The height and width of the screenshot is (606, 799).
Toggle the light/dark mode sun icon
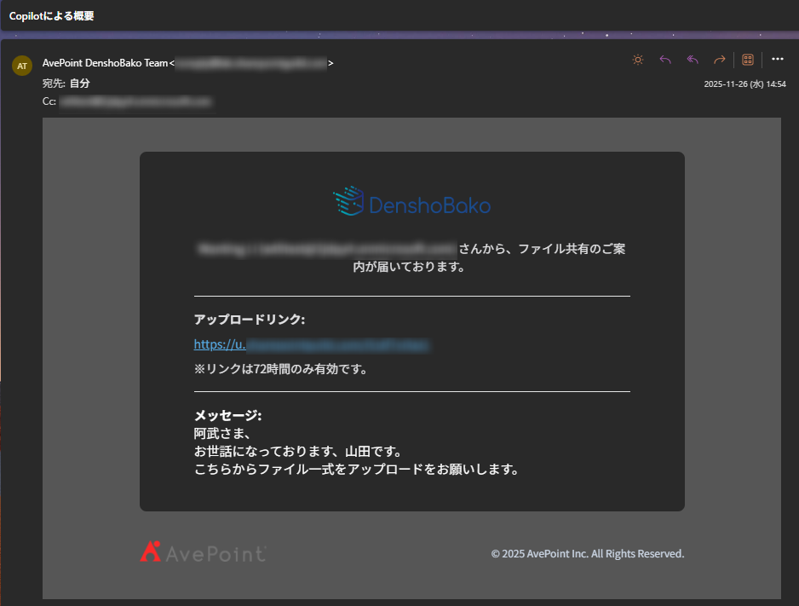[x=637, y=60]
